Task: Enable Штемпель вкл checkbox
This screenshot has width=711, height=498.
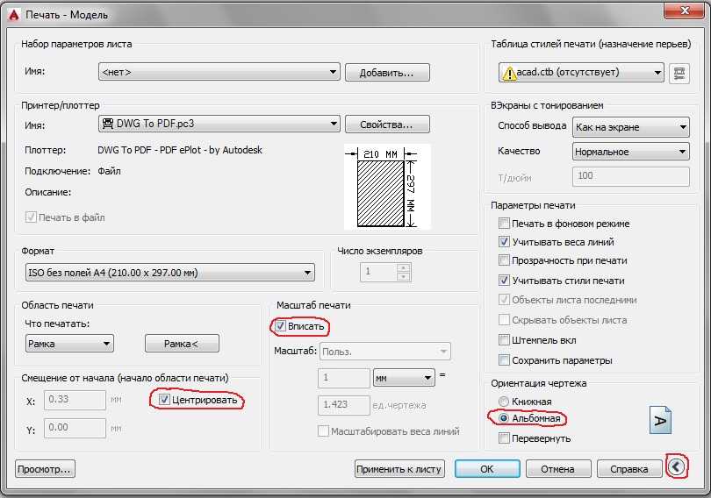Action: pyautogui.click(x=504, y=340)
